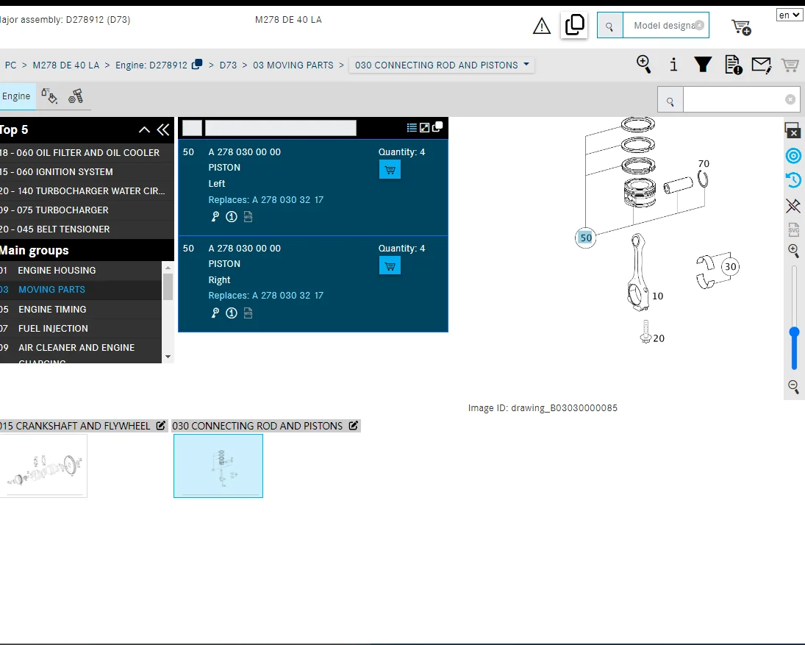
Task: Select callout 20 bolt in drawing
Action: click(x=659, y=338)
